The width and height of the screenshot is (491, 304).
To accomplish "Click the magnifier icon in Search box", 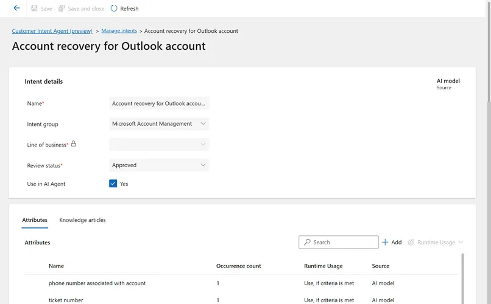I will (307, 242).
